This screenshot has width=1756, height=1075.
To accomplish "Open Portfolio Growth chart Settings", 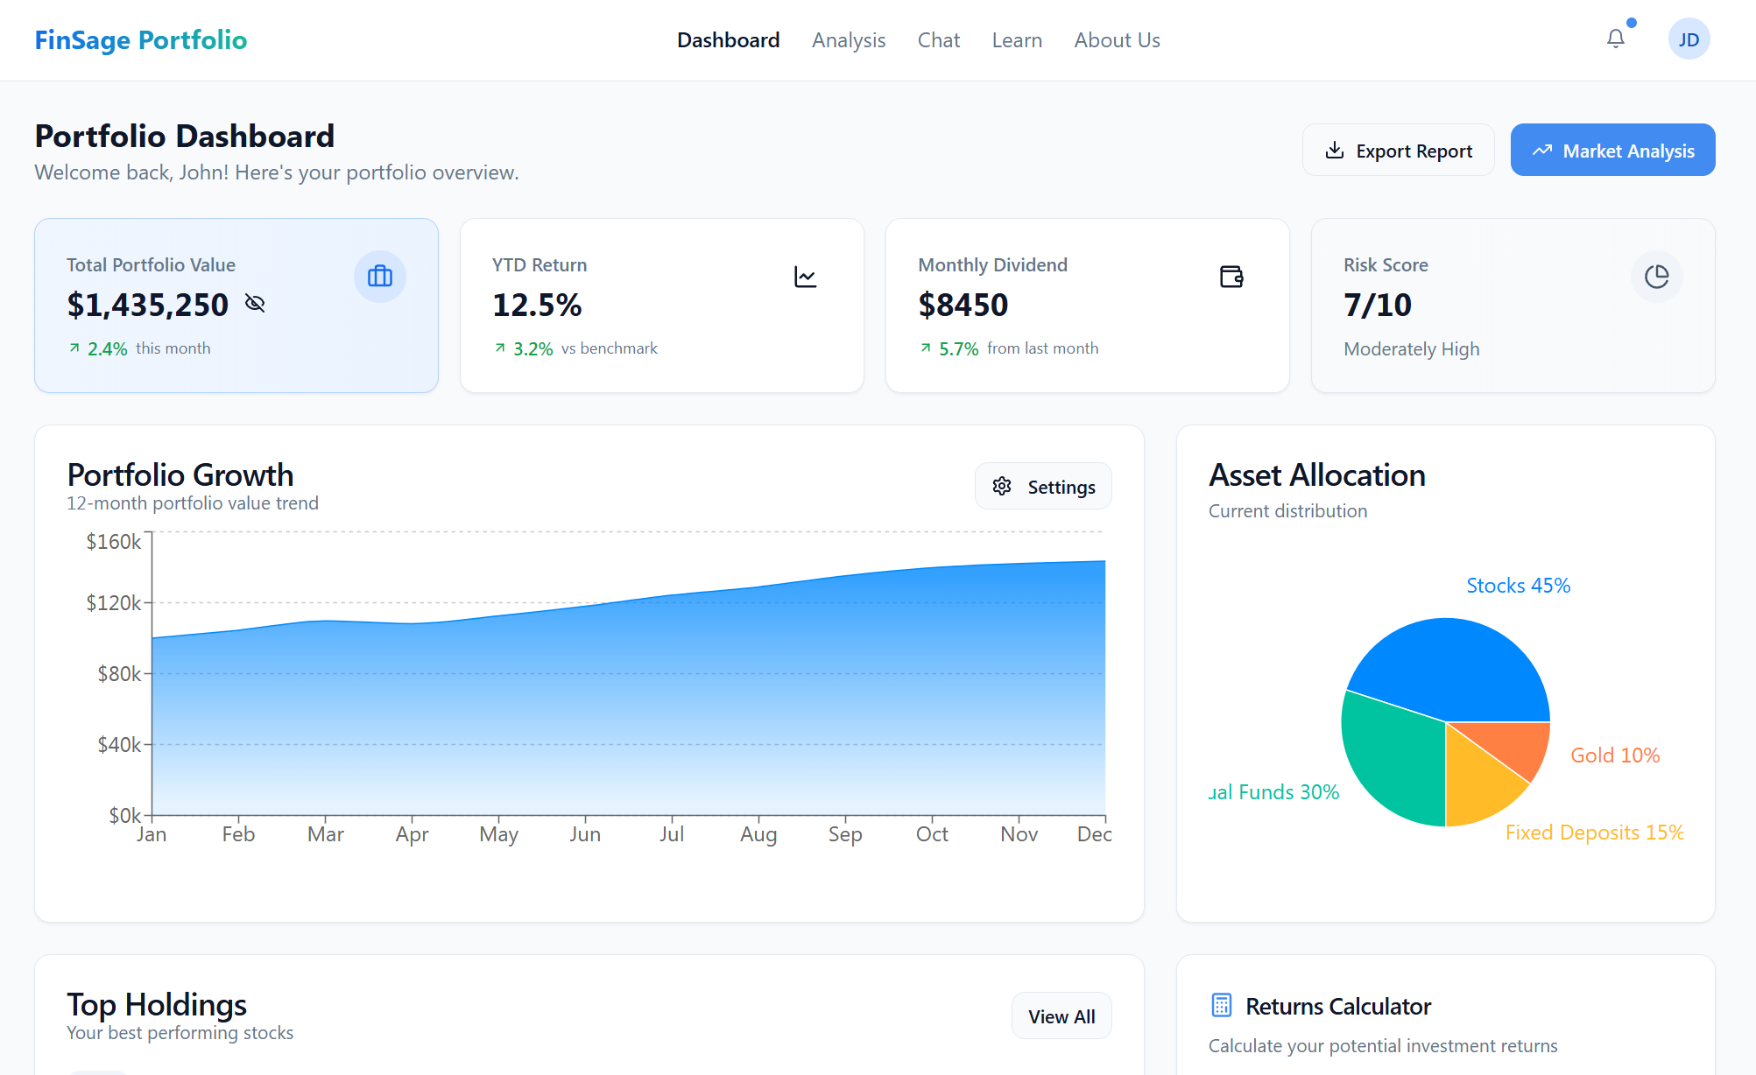I will (1042, 487).
